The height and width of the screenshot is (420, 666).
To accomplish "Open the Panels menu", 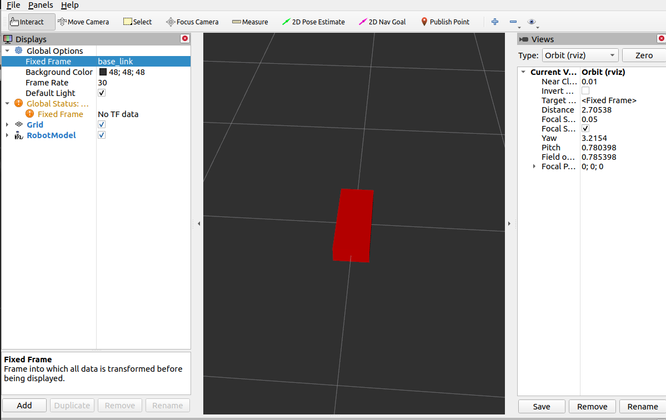I will tap(41, 5).
